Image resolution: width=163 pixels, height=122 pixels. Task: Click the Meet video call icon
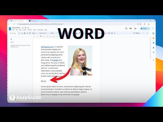pyautogui.click(x=135, y=28)
